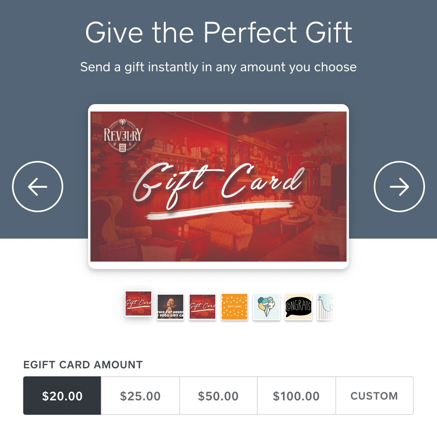This screenshot has height=434, width=437.
Task: Choose the Congrats speech bubble card design
Action: tap(298, 307)
